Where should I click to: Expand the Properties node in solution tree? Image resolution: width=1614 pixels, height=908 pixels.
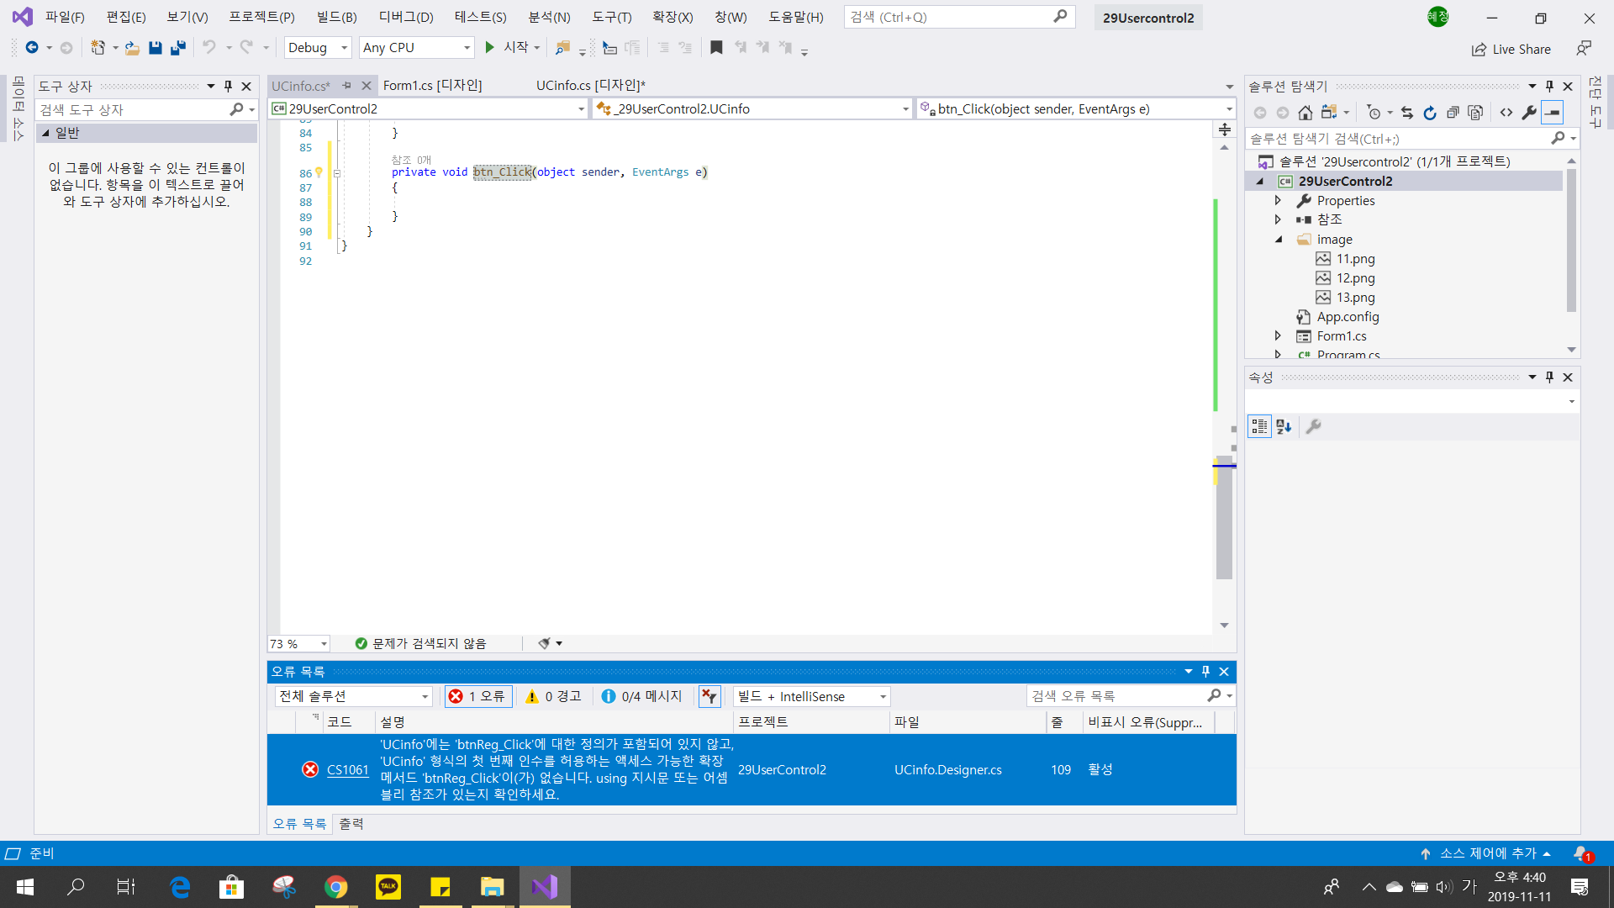[x=1278, y=200]
